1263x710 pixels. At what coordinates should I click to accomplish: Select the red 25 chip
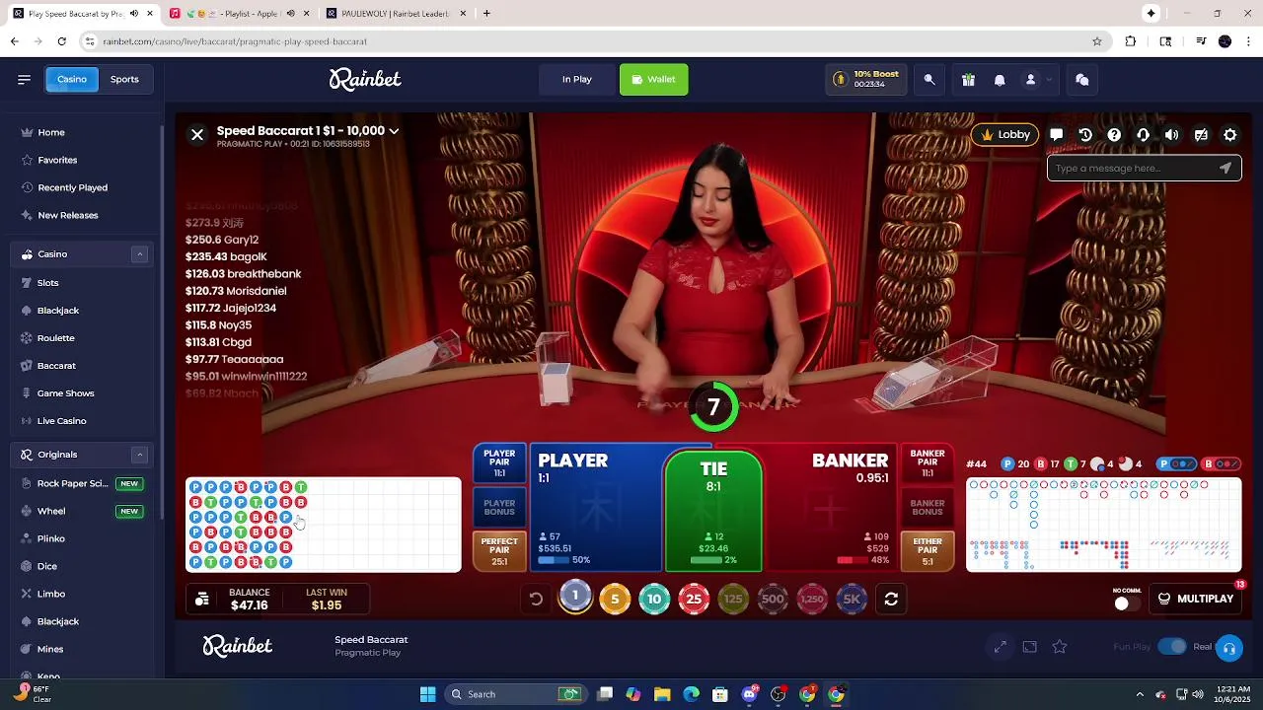pos(694,599)
